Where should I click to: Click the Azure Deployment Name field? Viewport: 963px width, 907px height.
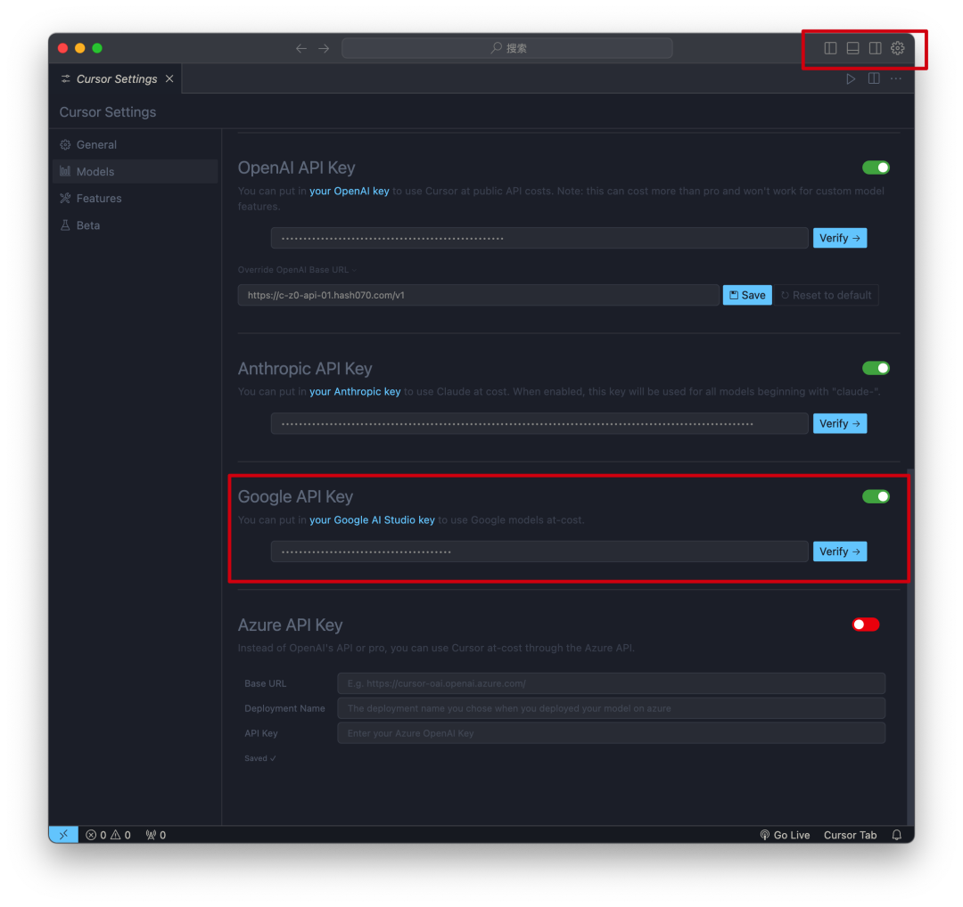pyautogui.click(x=611, y=708)
